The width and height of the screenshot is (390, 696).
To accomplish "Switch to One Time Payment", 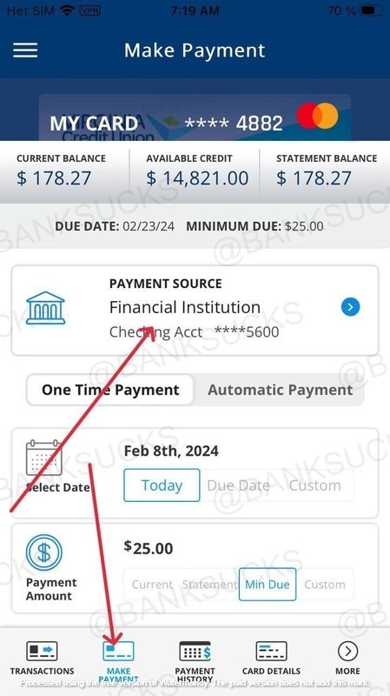I will 110,390.
